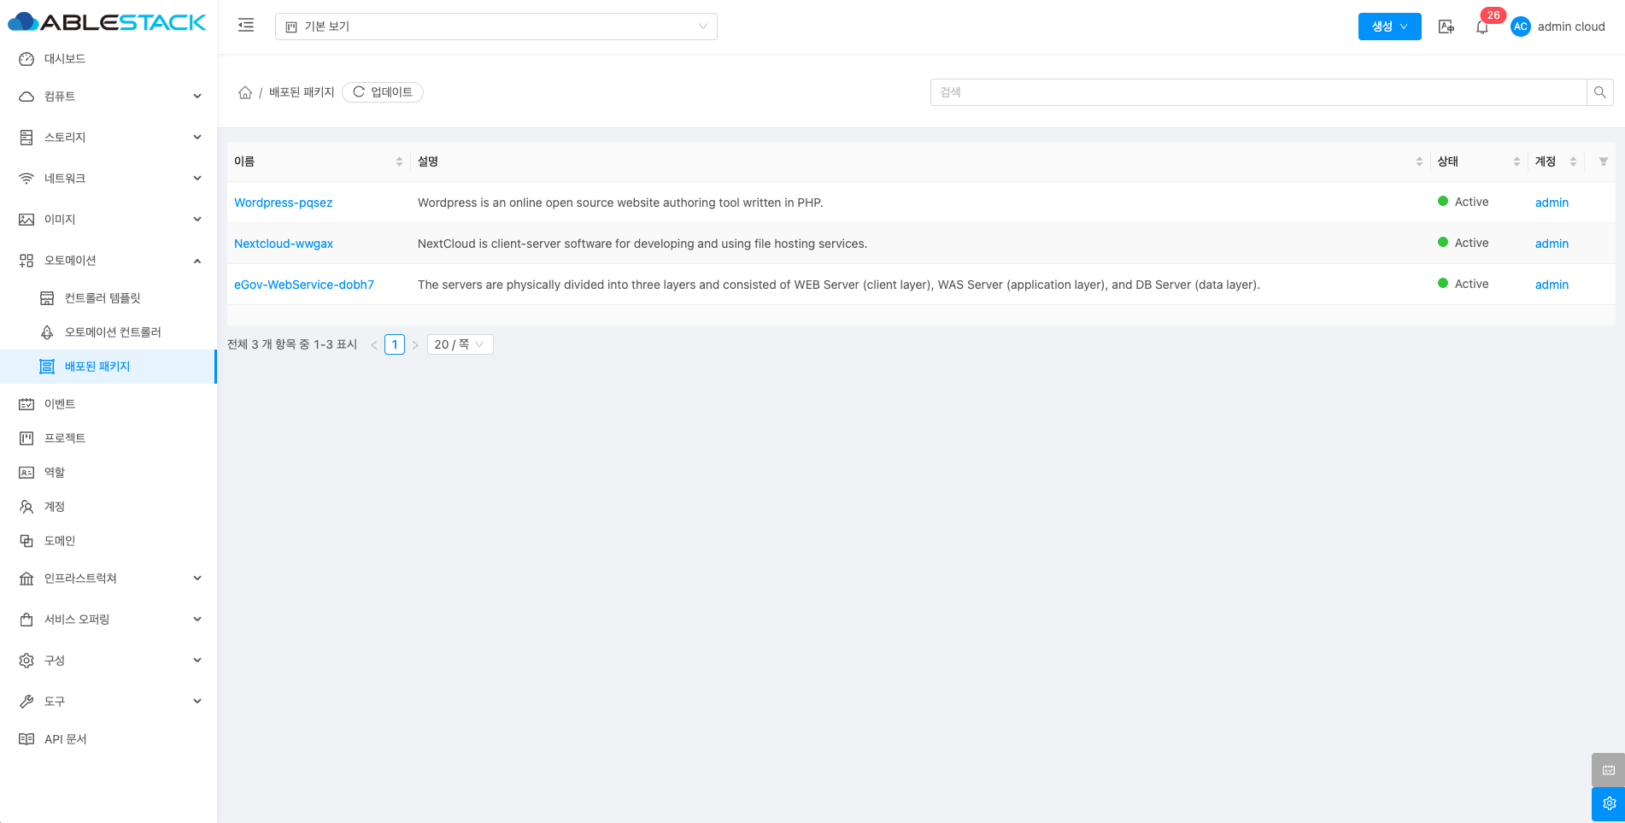The image size is (1625, 823).
Task: Expand the 인프라스트럭쳐 menu
Action: [109, 579]
